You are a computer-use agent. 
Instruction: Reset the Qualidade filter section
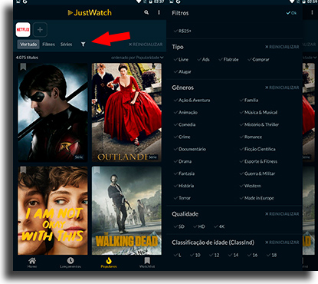(282, 214)
